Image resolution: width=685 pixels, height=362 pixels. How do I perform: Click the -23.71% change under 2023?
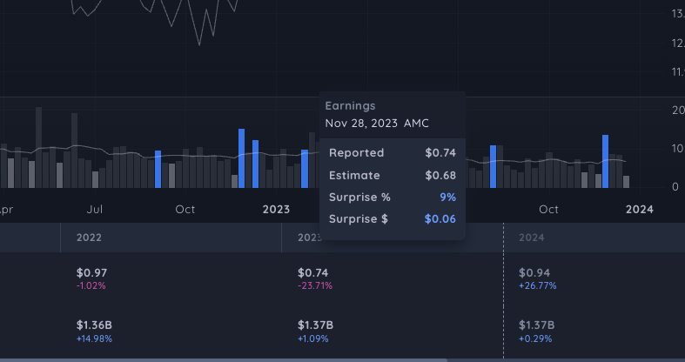point(315,285)
